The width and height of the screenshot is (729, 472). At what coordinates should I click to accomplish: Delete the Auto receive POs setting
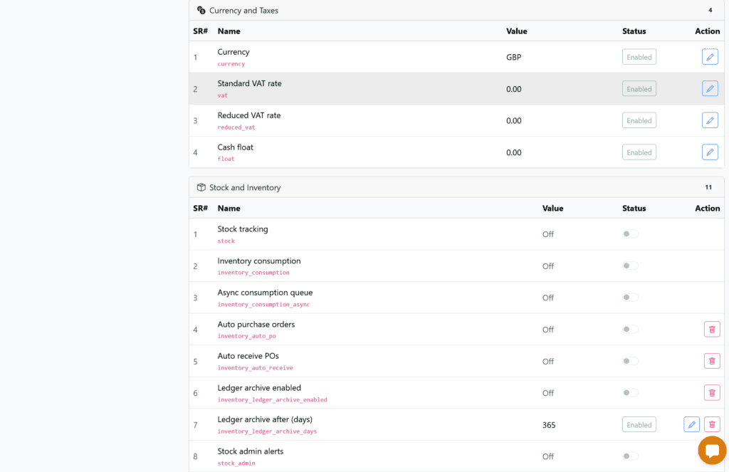pyautogui.click(x=712, y=361)
